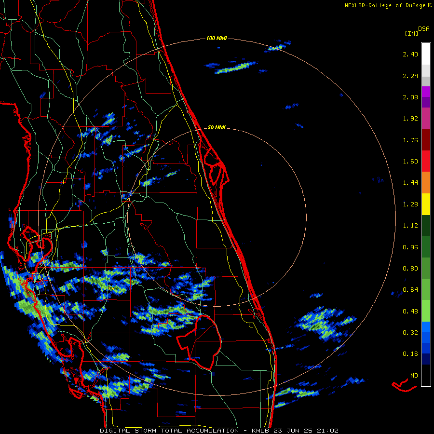Click the DSA product label above legend

click(424, 29)
